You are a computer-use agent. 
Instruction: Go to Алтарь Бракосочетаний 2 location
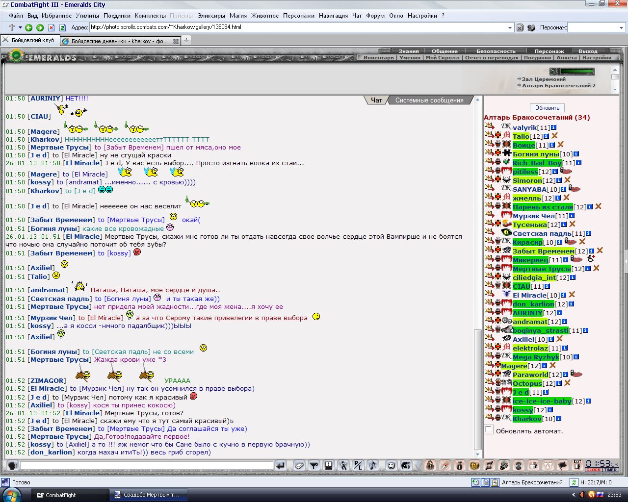tap(559, 85)
